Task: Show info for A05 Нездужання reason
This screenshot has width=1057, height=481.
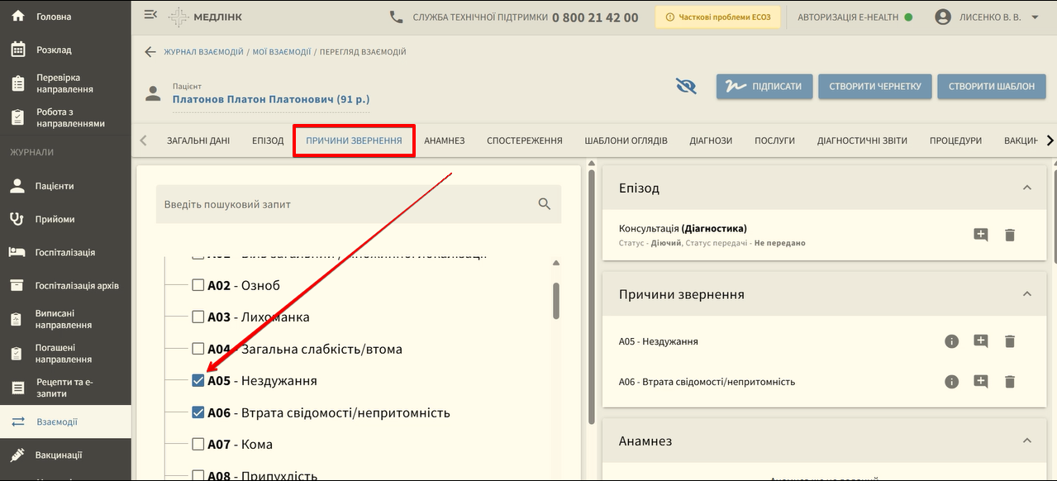Action: tap(952, 341)
